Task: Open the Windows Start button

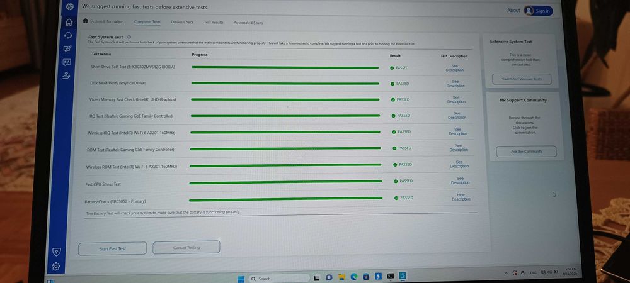Action: click(x=241, y=278)
